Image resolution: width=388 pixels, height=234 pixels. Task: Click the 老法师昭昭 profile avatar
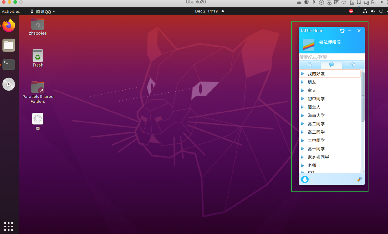(x=308, y=45)
